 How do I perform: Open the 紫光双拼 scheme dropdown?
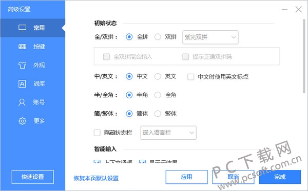click(210, 37)
